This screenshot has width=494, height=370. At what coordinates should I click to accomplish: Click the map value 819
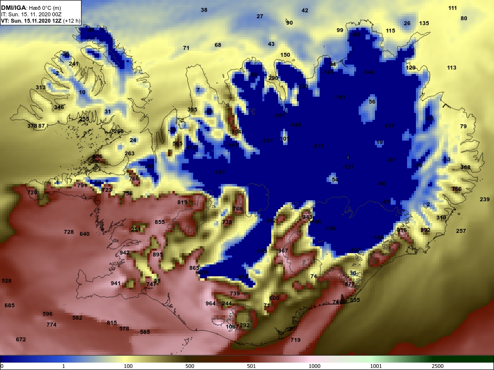click(182, 202)
